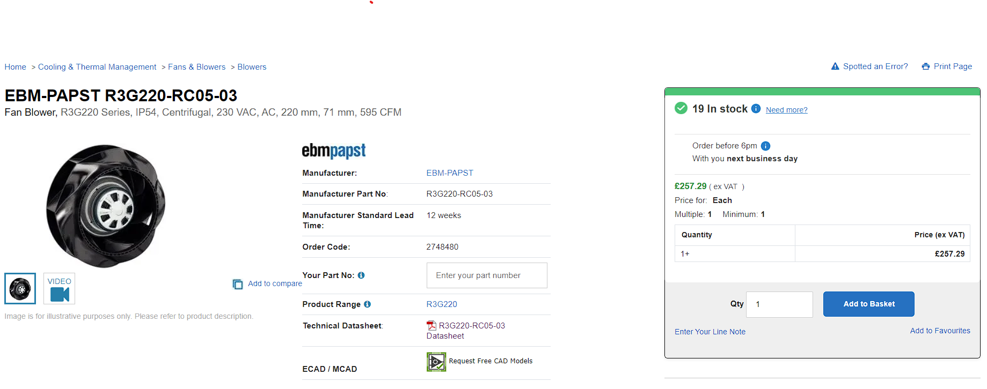Click the Need more? link
Viewport: 987px width, 389px height.
pos(786,110)
